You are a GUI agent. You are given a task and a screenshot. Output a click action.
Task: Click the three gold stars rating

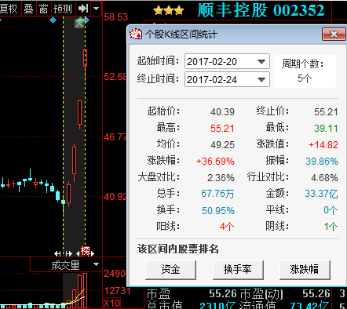tap(169, 11)
